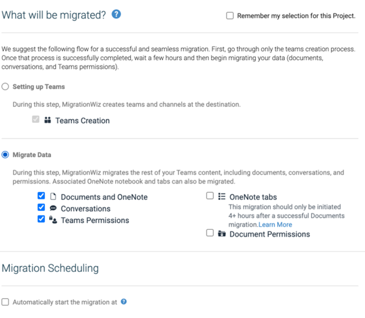The height and width of the screenshot is (318, 365).
Task: Click the Conversations speech bubble icon
Action: pyautogui.click(x=52, y=209)
